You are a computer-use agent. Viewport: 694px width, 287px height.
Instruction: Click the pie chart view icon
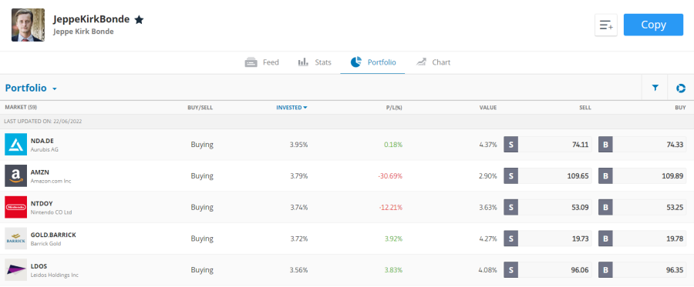pos(681,88)
